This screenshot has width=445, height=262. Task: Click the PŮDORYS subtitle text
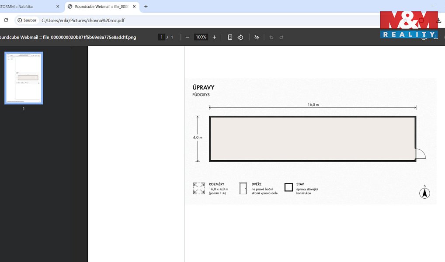coord(201,95)
